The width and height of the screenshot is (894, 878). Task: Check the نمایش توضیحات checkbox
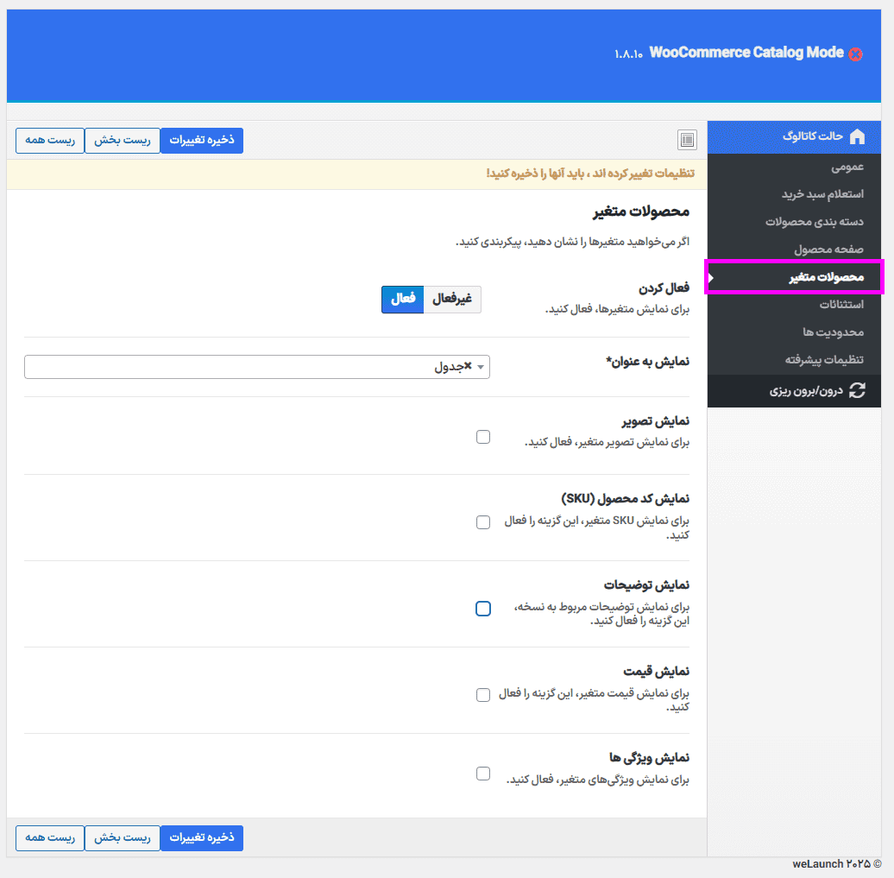(x=483, y=608)
